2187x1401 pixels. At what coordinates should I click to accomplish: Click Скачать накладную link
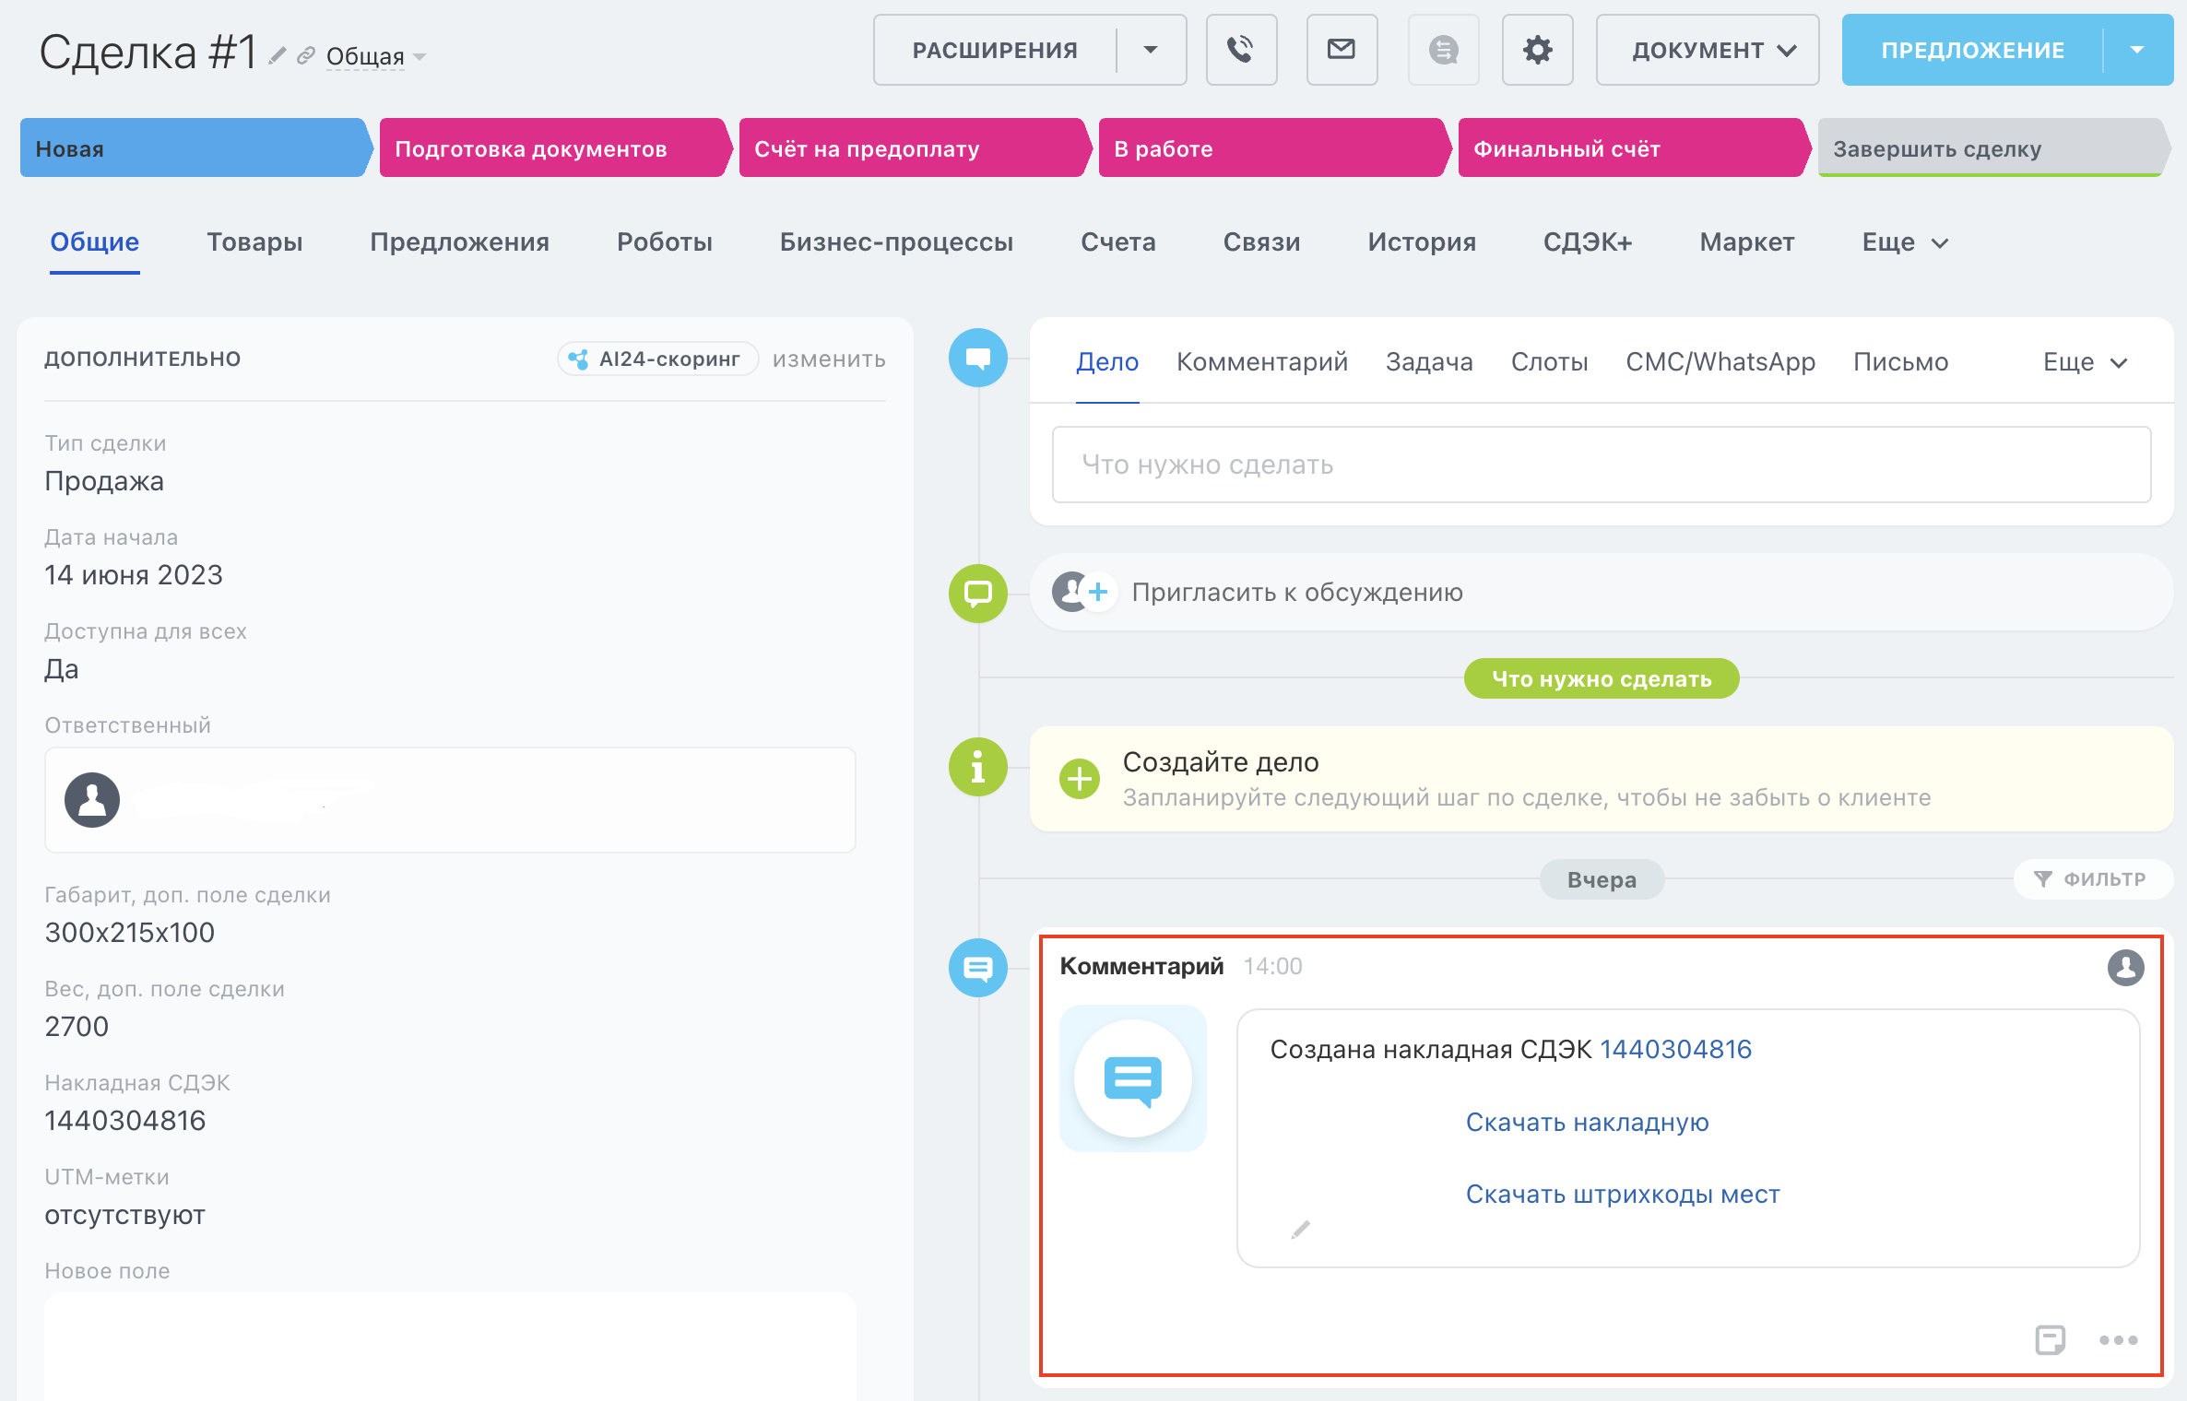1587,1122
